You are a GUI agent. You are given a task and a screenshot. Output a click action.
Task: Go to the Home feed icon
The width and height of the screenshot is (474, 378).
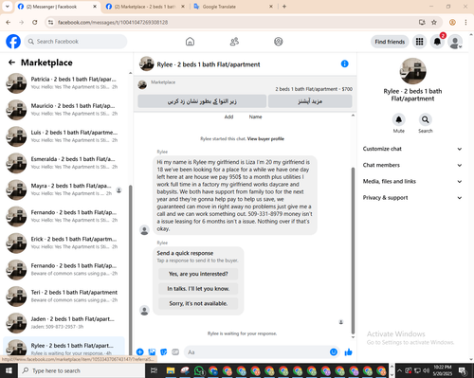(x=190, y=42)
